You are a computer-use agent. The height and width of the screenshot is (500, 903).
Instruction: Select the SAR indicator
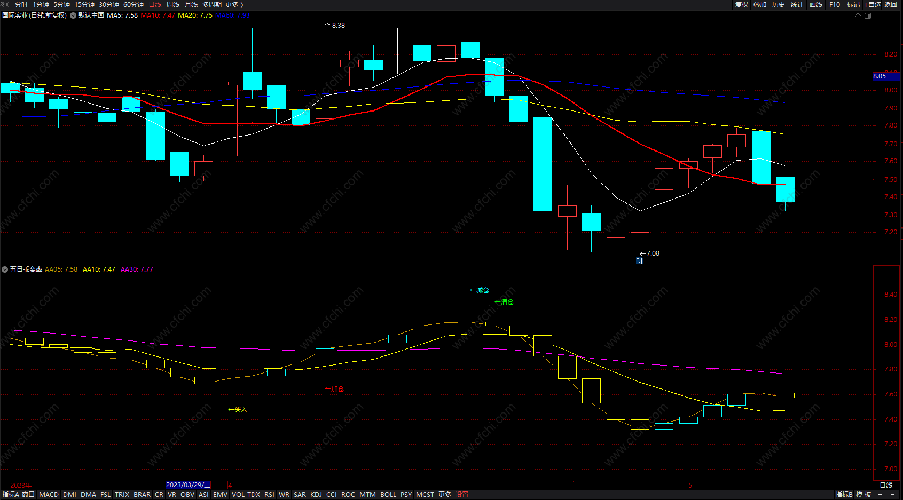(x=300, y=495)
